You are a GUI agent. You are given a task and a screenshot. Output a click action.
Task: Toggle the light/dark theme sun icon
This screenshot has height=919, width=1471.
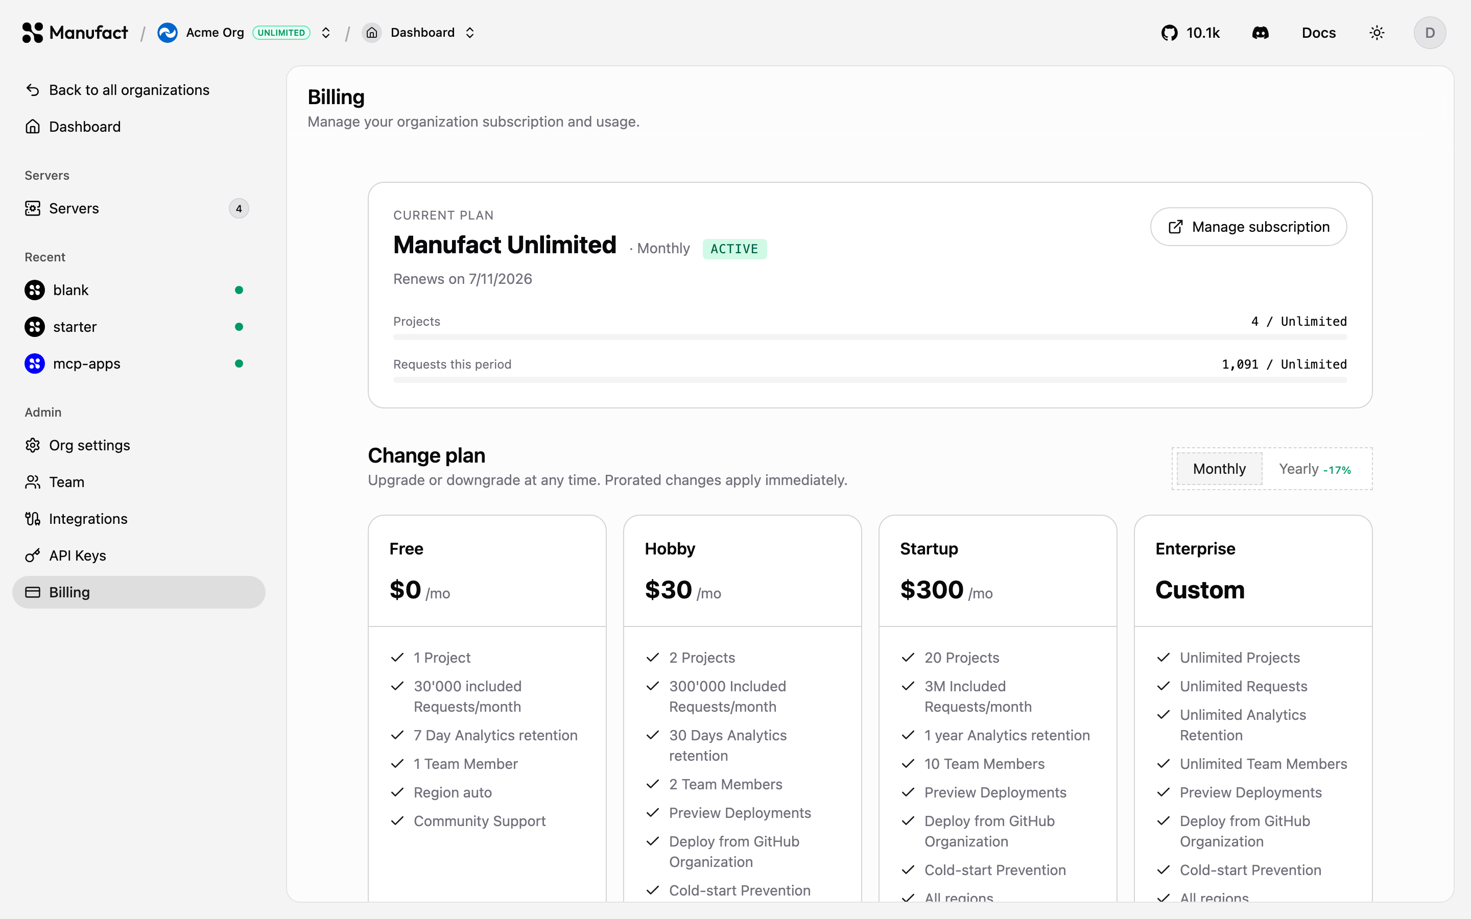(x=1377, y=33)
